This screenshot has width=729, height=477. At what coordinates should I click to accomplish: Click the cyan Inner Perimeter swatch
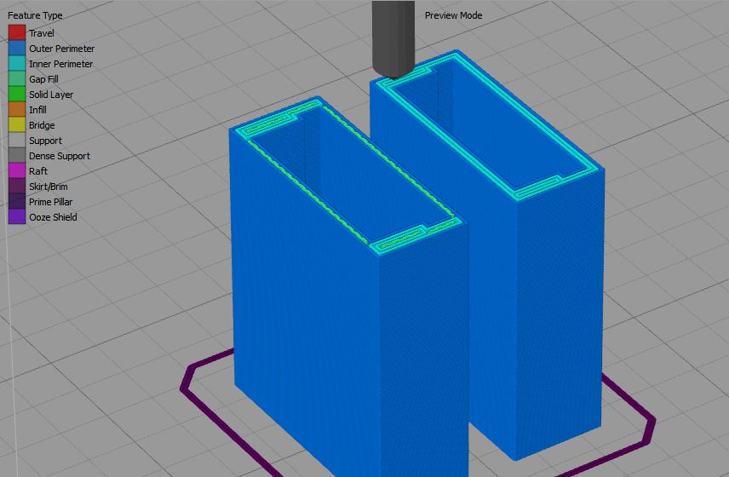point(17,63)
